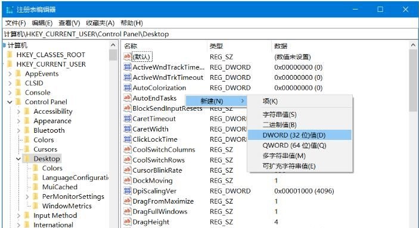419x228 pixels.
Task: Choose 二进制值(B) from the submenu
Action: point(299,124)
